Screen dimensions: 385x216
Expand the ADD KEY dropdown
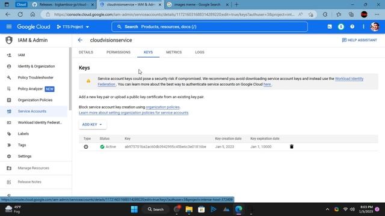(92, 124)
